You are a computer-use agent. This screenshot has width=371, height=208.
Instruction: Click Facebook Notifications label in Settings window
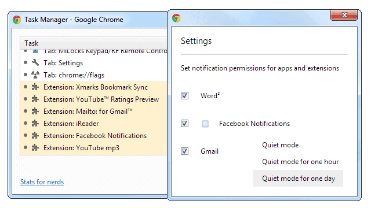point(254,124)
